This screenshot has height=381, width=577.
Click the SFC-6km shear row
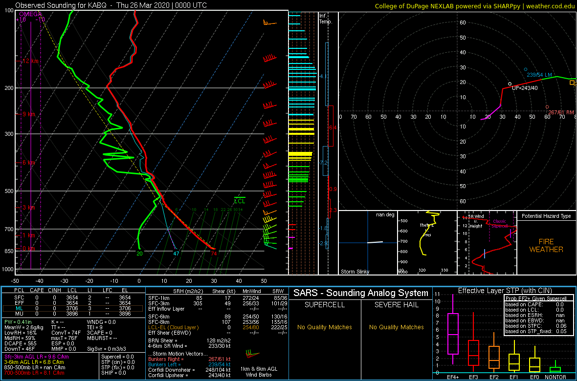[x=217, y=317]
